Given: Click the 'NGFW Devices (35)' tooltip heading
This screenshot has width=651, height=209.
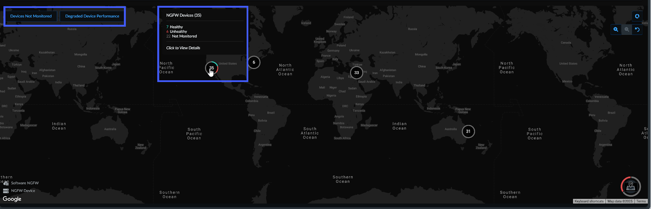Looking at the screenshot, I should tap(184, 15).
